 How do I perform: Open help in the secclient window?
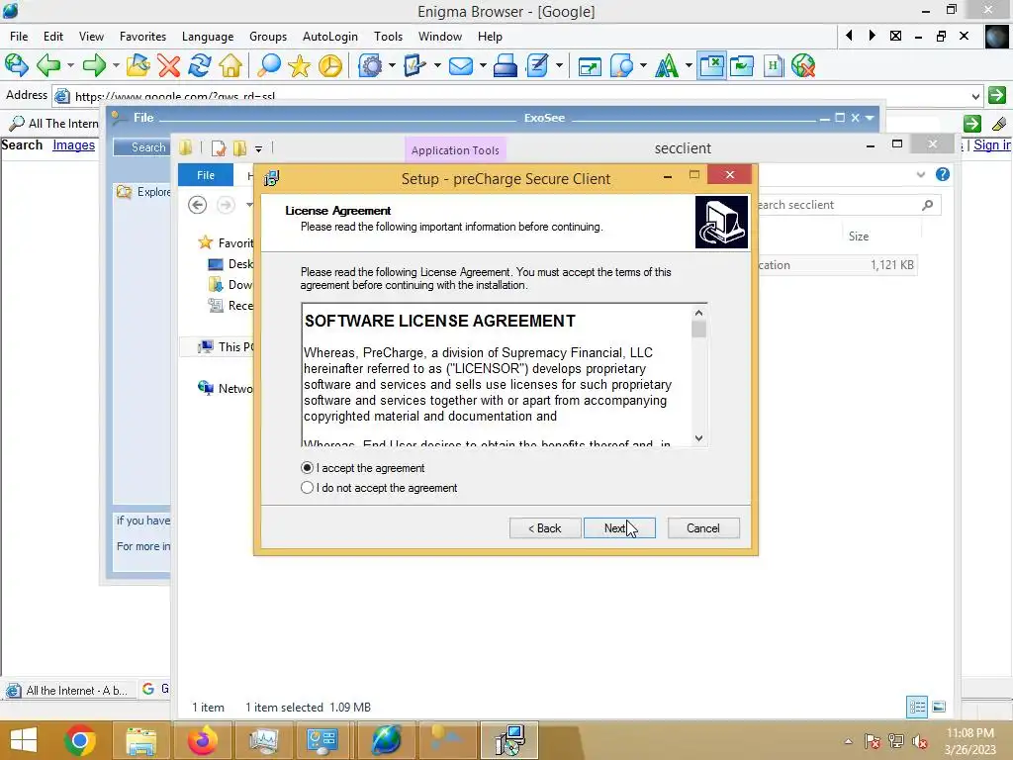point(943,174)
